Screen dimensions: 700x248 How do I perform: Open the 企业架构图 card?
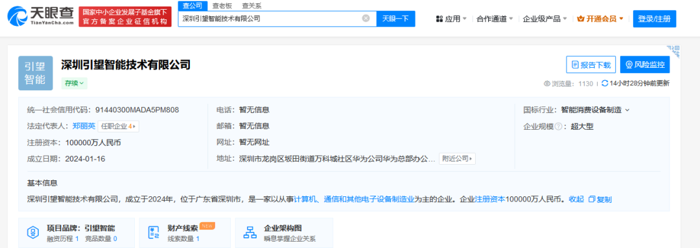click(x=284, y=232)
